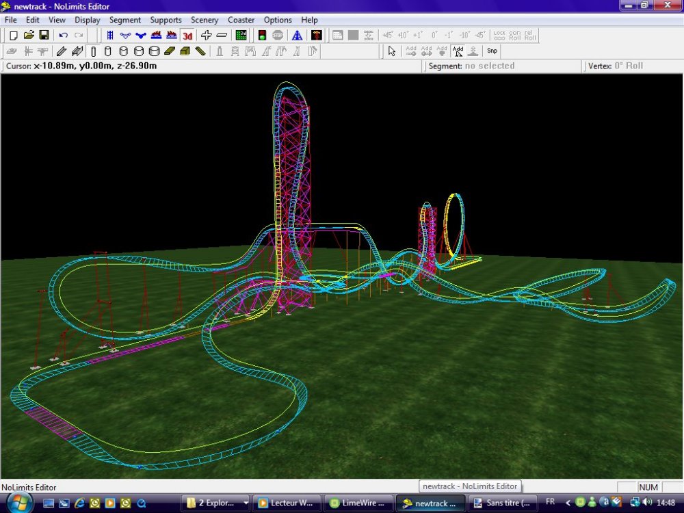Select the arrow pointer tool
Image resolution: width=684 pixels, height=513 pixels.
[391, 51]
